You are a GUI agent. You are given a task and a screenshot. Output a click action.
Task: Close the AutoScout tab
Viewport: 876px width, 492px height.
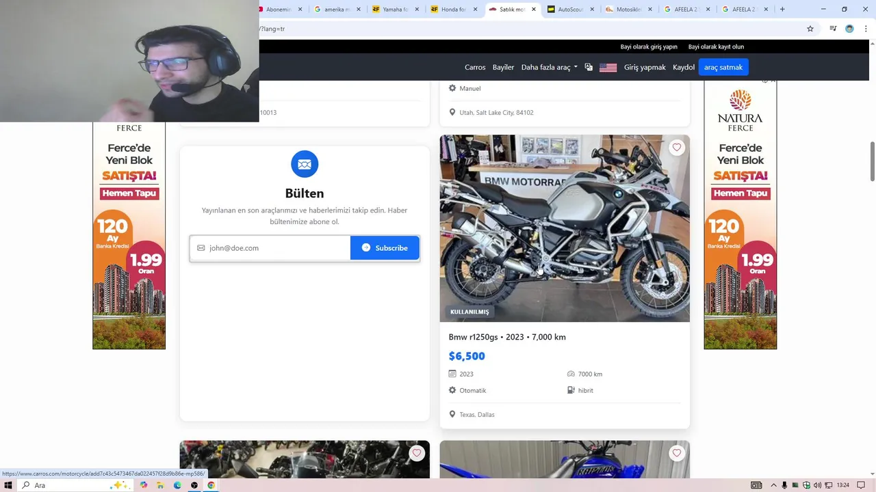(592, 10)
